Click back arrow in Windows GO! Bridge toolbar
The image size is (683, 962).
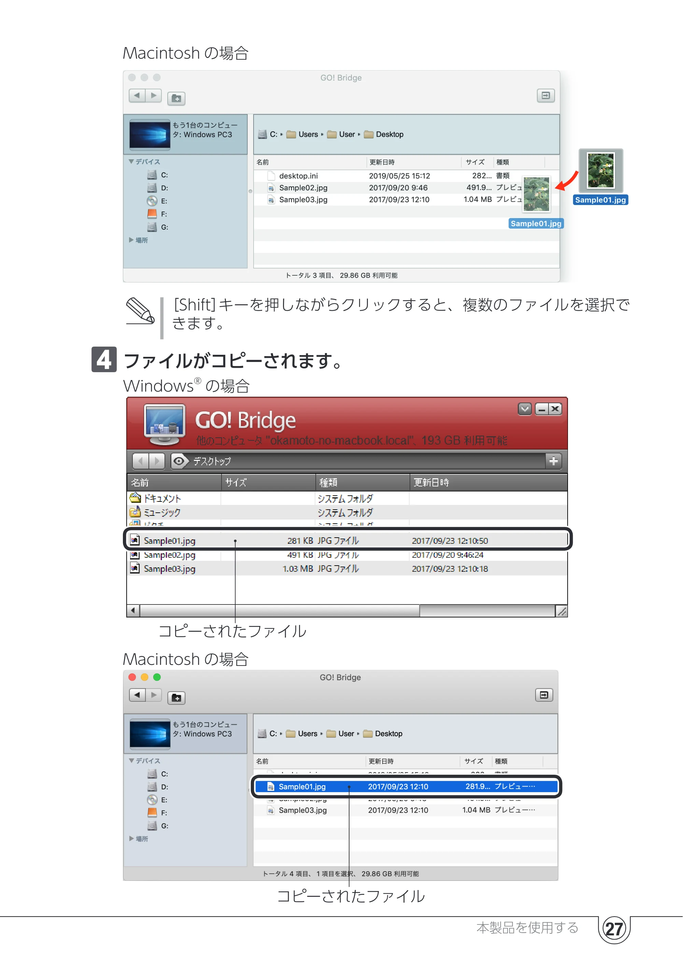click(x=141, y=461)
